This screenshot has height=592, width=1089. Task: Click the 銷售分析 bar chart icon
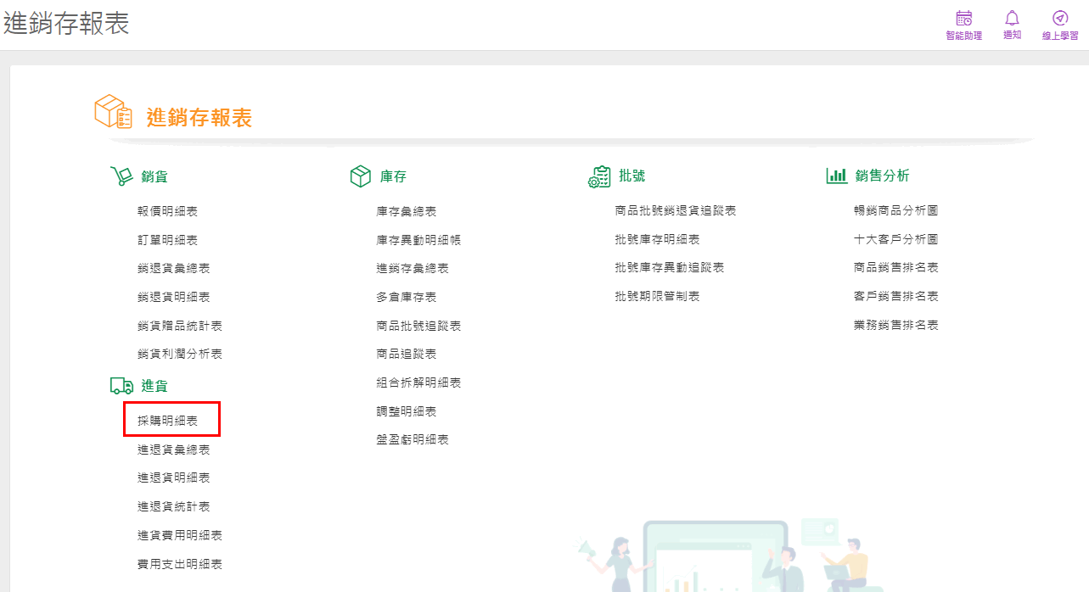pos(837,176)
